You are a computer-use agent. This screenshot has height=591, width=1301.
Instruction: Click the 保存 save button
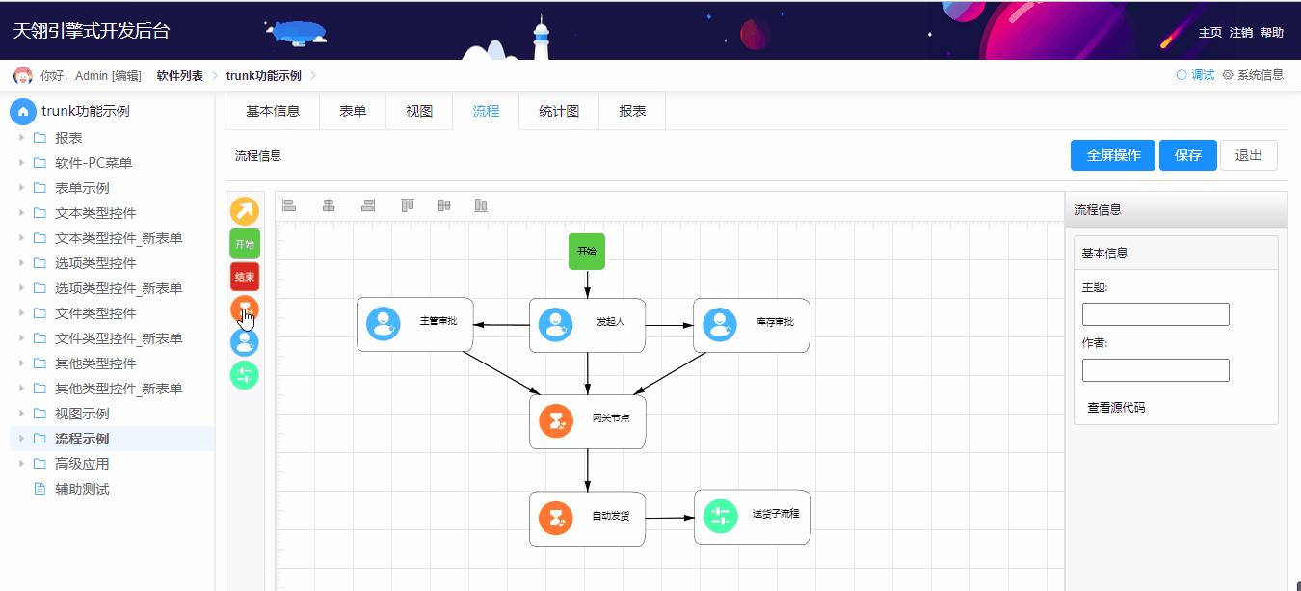pyautogui.click(x=1187, y=154)
